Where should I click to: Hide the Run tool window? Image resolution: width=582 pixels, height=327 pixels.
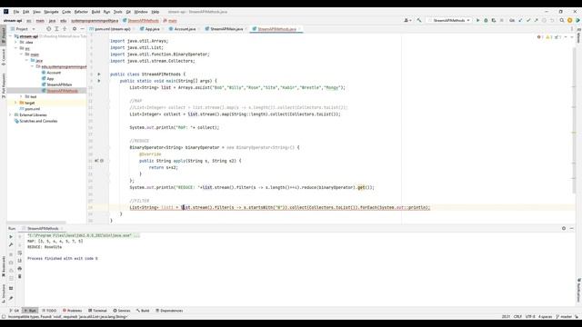coord(572,228)
